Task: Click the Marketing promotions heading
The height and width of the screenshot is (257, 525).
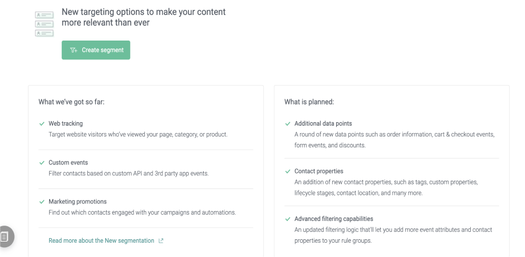Action: [78, 202]
